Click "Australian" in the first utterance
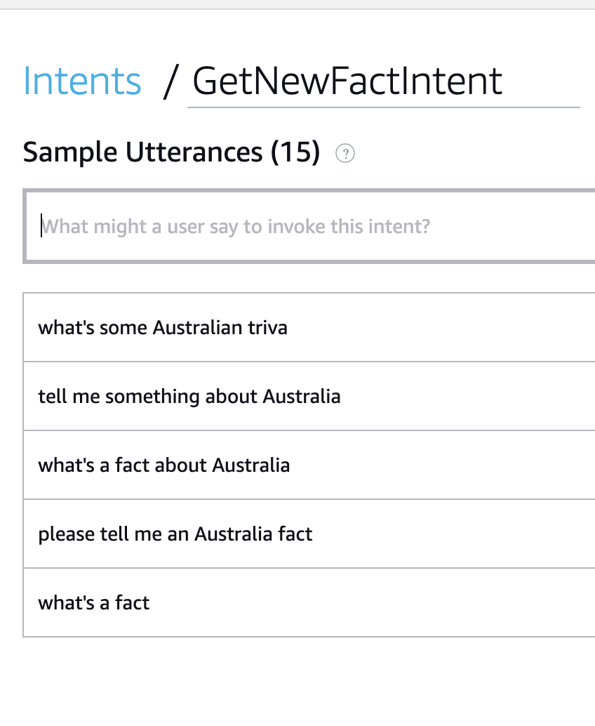Image resolution: width=595 pixels, height=726 pixels. point(197,328)
